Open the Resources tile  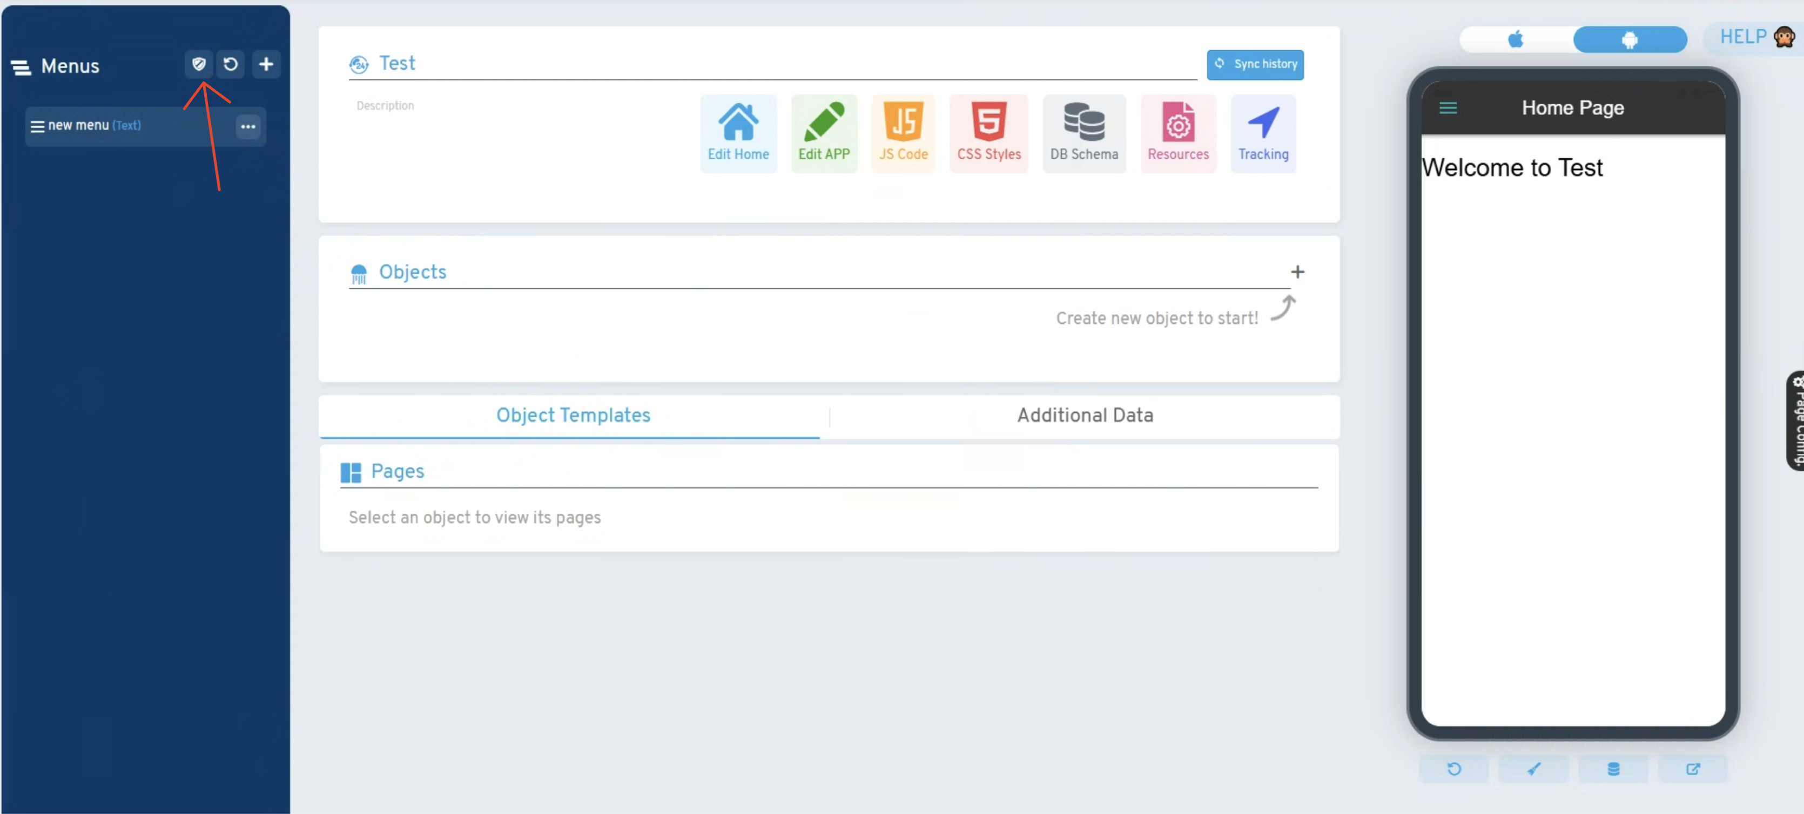pyautogui.click(x=1178, y=133)
